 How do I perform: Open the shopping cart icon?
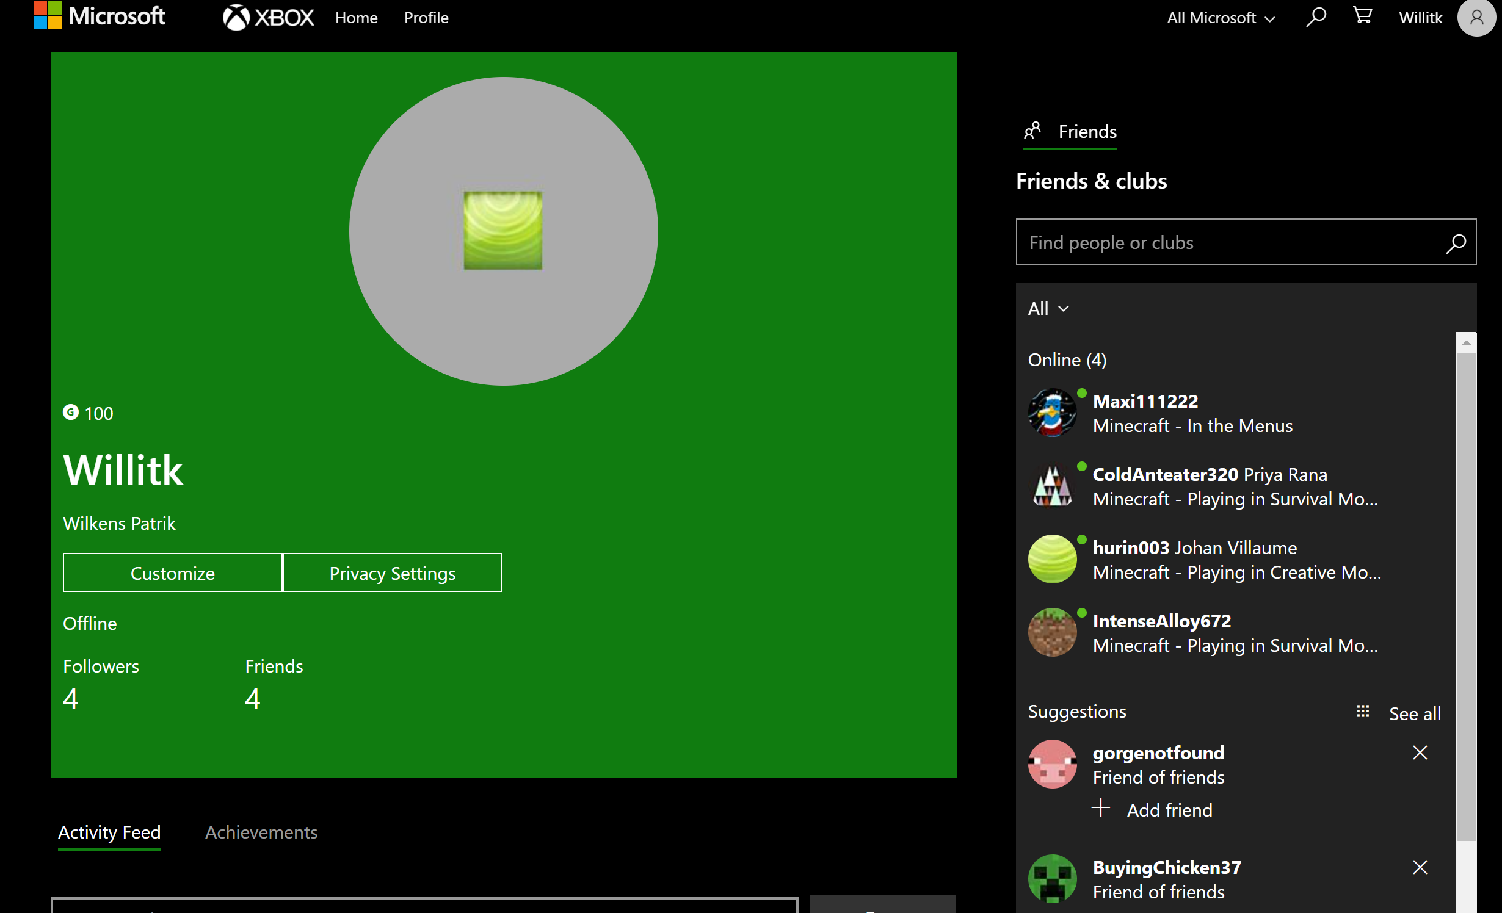click(x=1362, y=16)
